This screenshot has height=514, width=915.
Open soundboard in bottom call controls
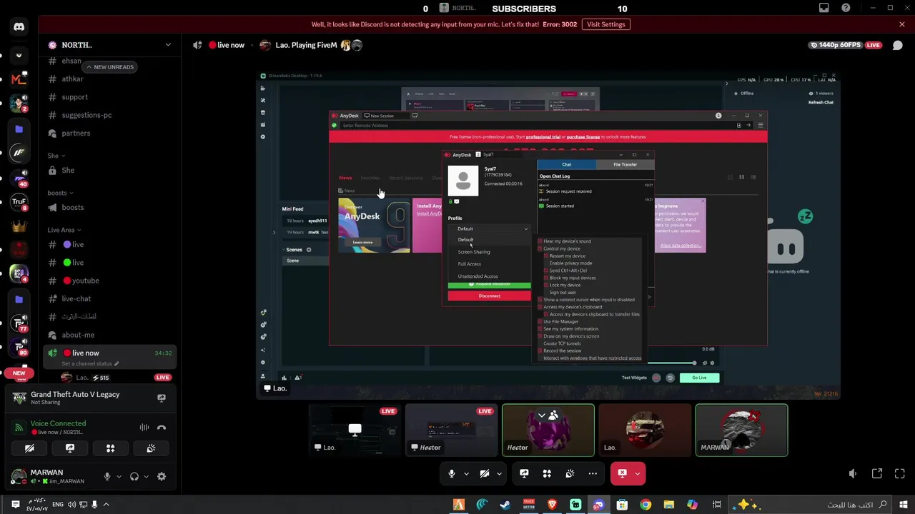[570, 473]
